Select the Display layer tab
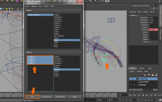The width and height of the screenshot is (162, 102). pyautogui.click(x=133, y=68)
